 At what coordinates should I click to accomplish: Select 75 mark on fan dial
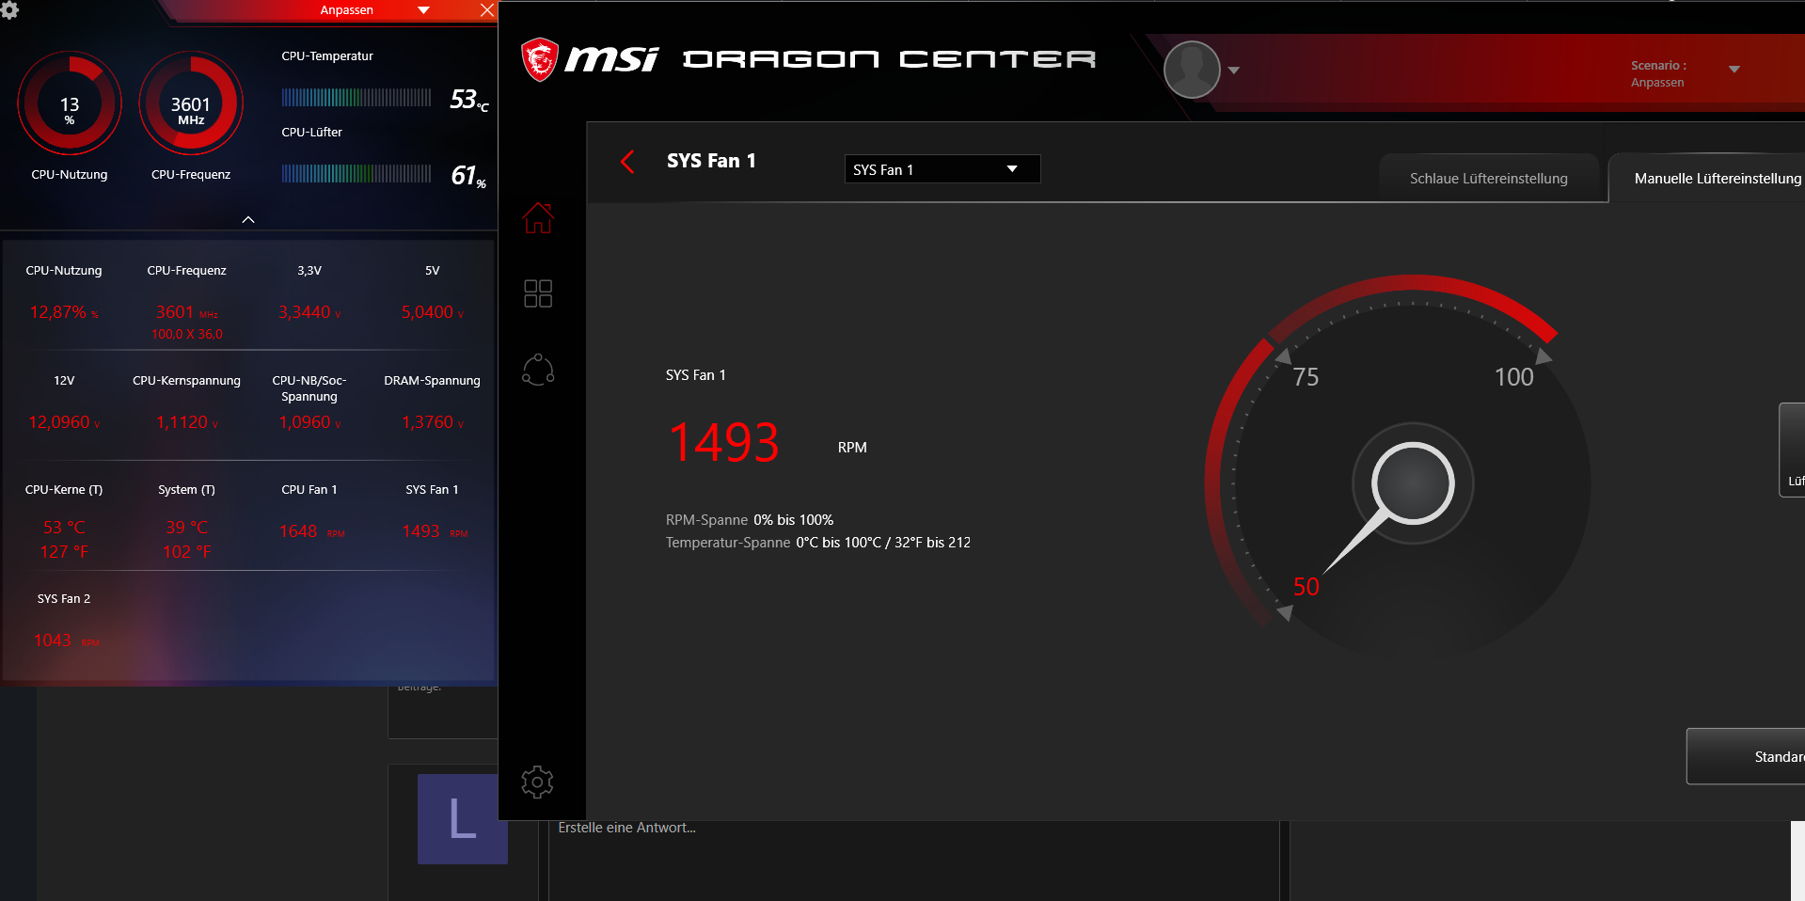(x=1306, y=377)
